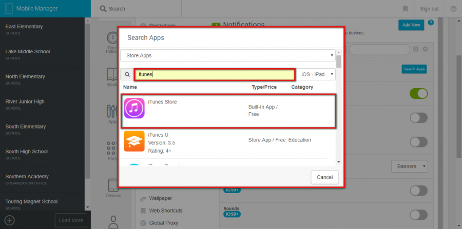The height and width of the screenshot is (229, 462).
Task: Select the iTunes Store result row
Action: (x=228, y=111)
